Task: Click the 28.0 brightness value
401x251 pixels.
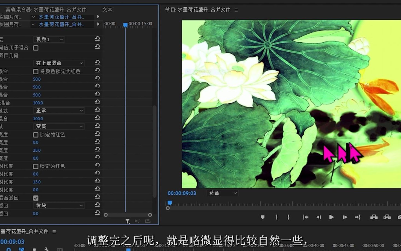Action: tap(37, 150)
